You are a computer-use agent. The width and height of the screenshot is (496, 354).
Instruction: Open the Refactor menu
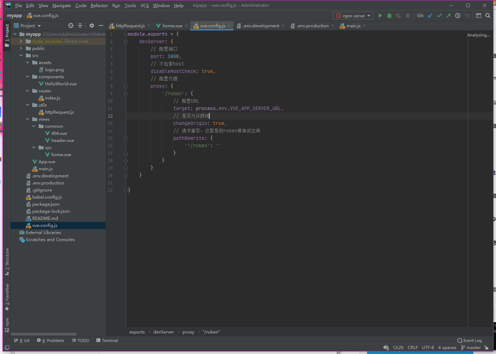tap(99, 5)
